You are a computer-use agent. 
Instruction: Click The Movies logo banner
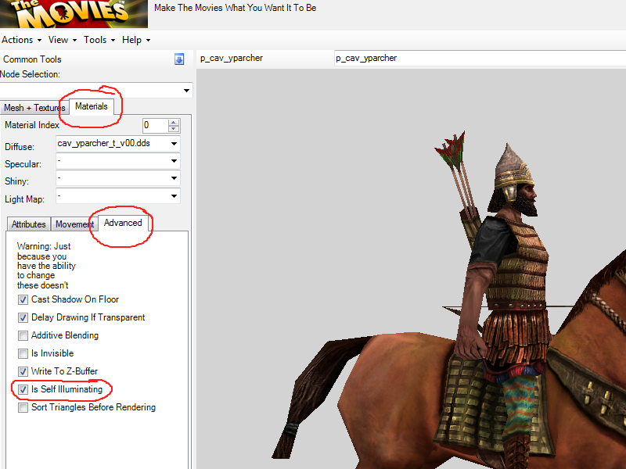[74, 14]
